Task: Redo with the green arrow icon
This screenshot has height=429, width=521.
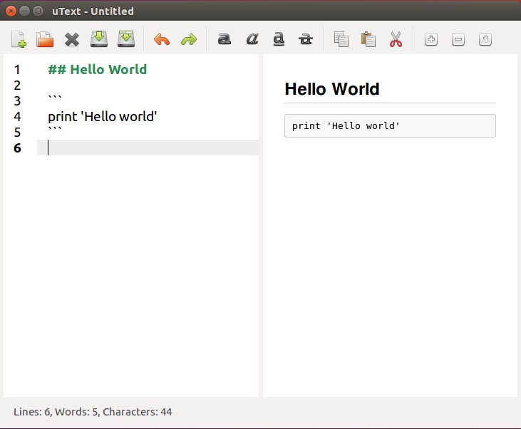Action: (189, 39)
